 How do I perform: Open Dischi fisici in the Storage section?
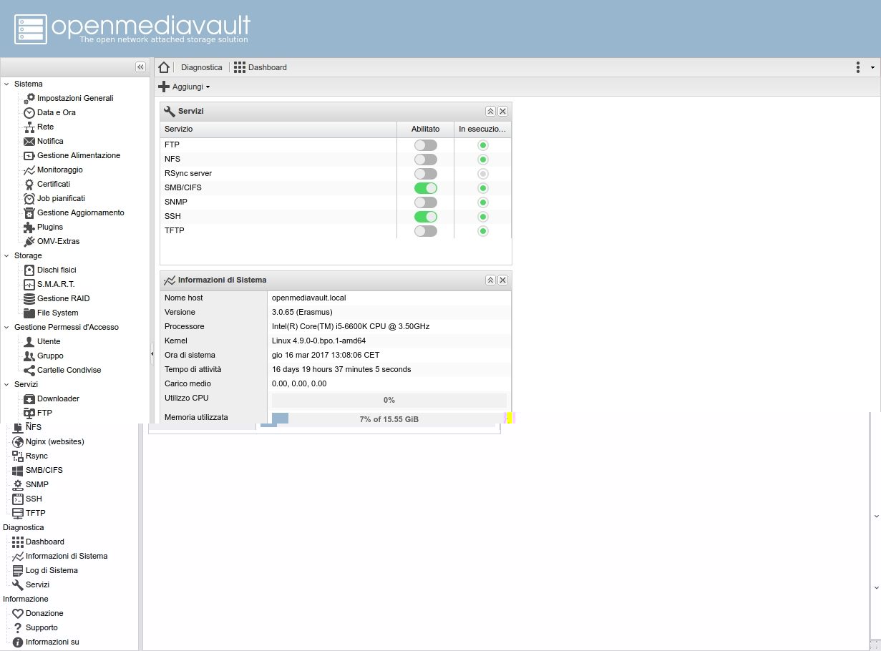tap(58, 270)
